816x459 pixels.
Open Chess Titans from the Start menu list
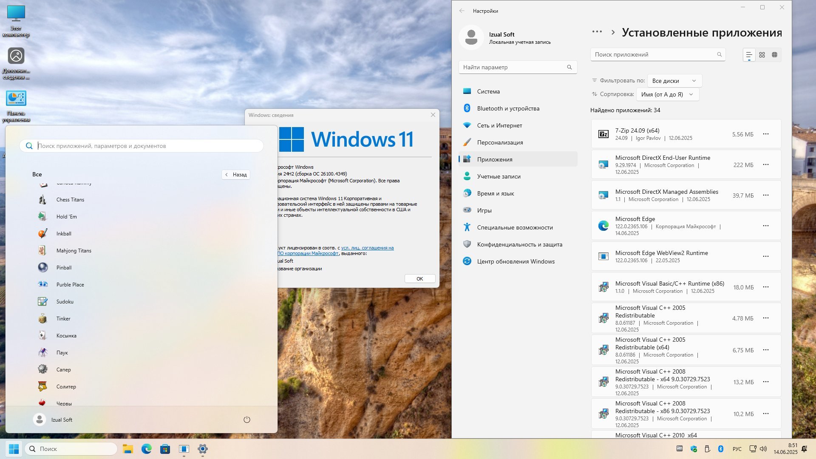point(70,200)
